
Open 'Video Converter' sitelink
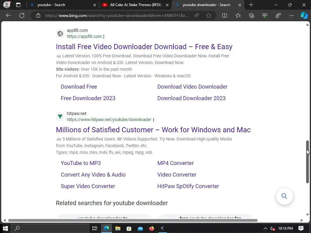pos(177,174)
